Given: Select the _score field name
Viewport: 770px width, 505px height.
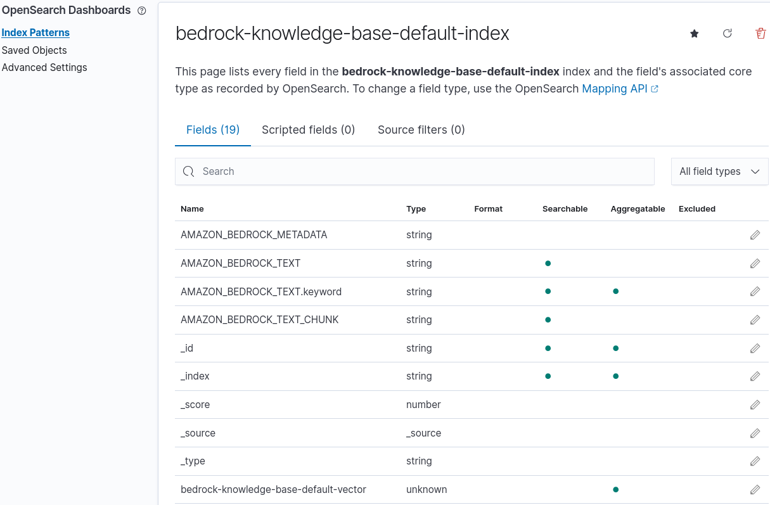Looking at the screenshot, I should click(195, 405).
